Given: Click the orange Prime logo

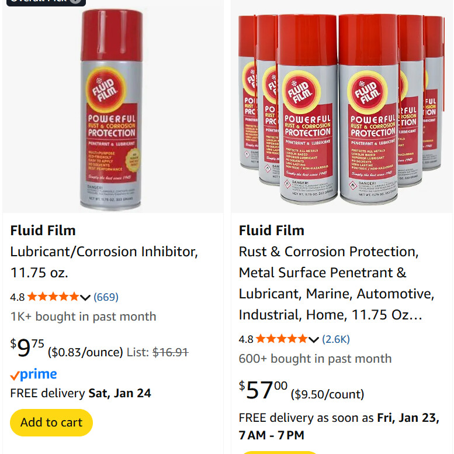Looking at the screenshot, I should pos(34,374).
